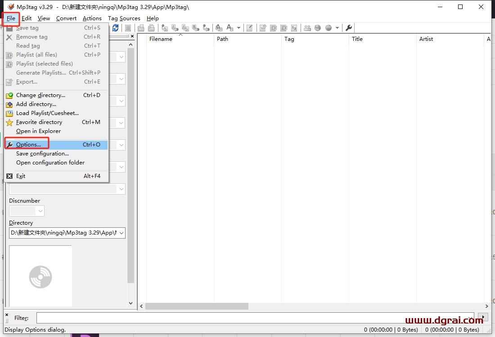Click the tag panel scroll-down arrow
The image size is (495, 337).
(130, 303)
